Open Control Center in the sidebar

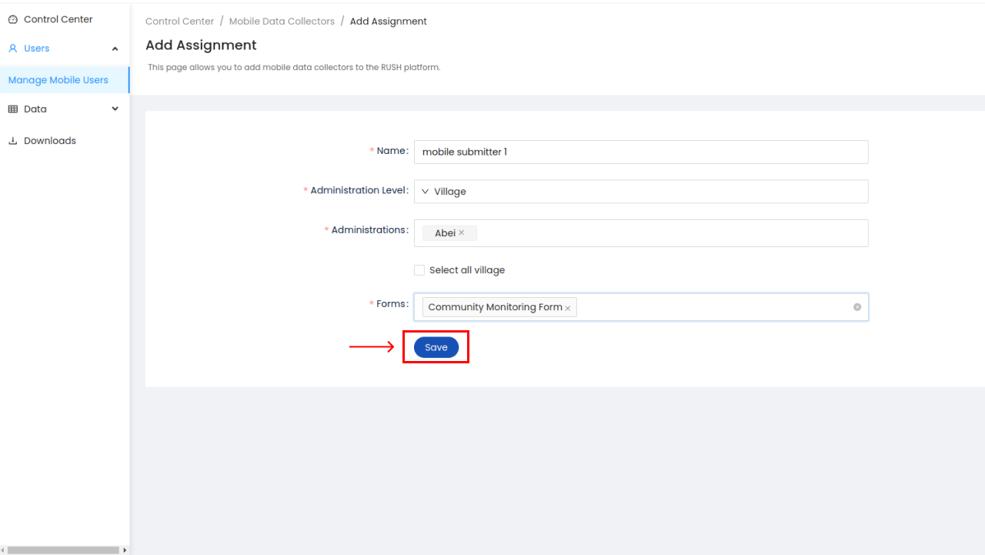pyautogui.click(x=65, y=19)
